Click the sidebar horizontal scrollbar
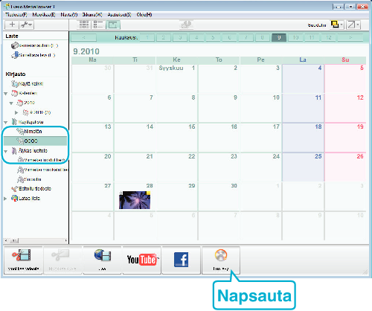Viewport: 372px width, 311px height. pos(36,240)
